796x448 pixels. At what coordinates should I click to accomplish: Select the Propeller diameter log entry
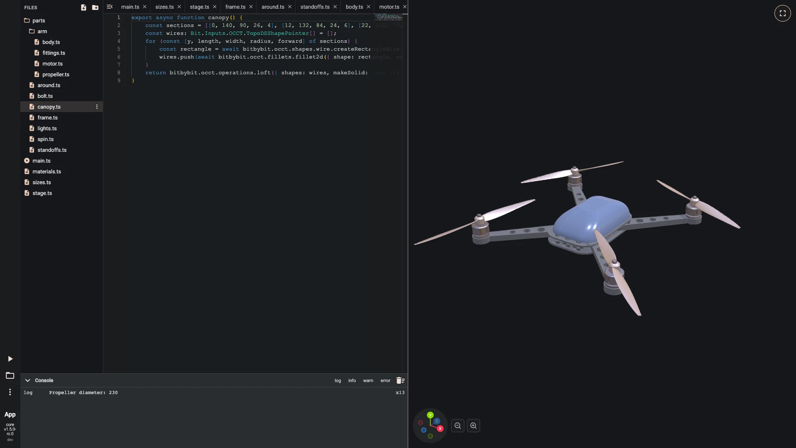pos(214,392)
